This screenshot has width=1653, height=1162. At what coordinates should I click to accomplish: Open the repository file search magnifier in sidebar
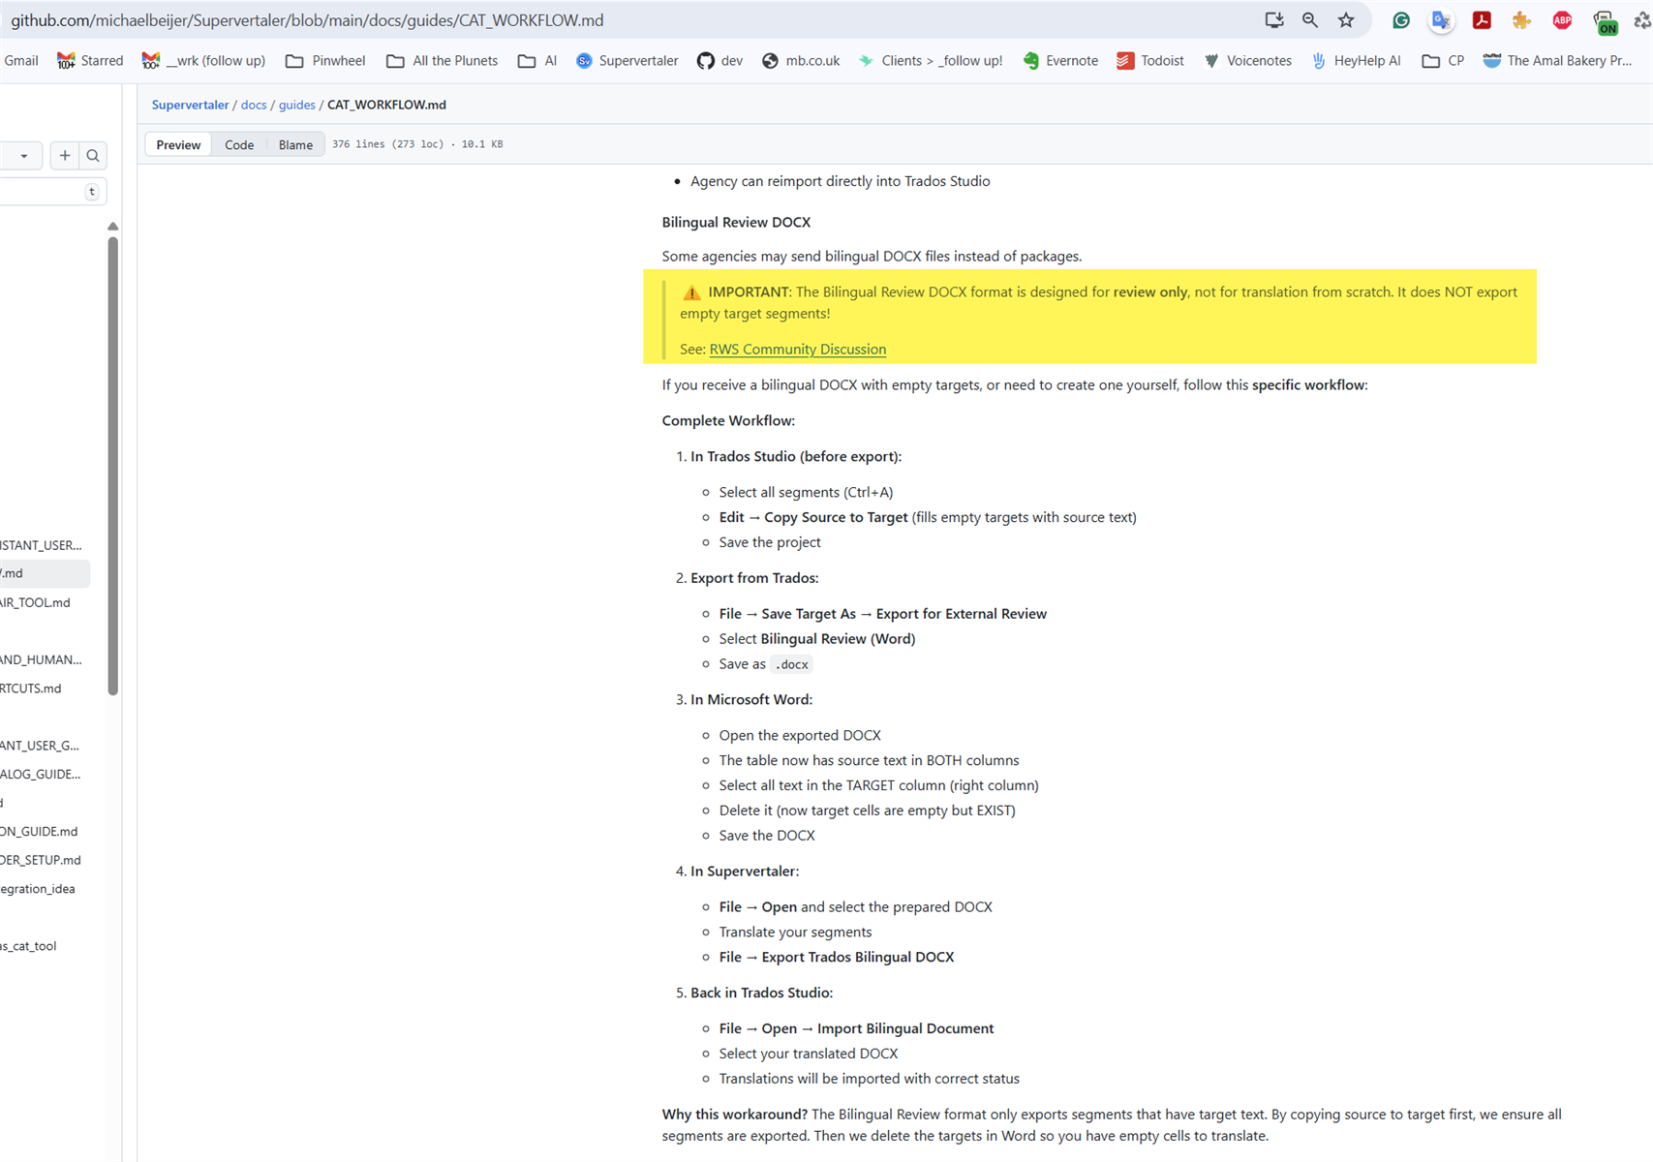(x=93, y=155)
